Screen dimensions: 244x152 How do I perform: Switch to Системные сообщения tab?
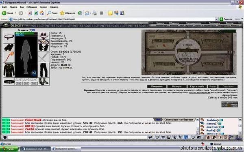179,120
